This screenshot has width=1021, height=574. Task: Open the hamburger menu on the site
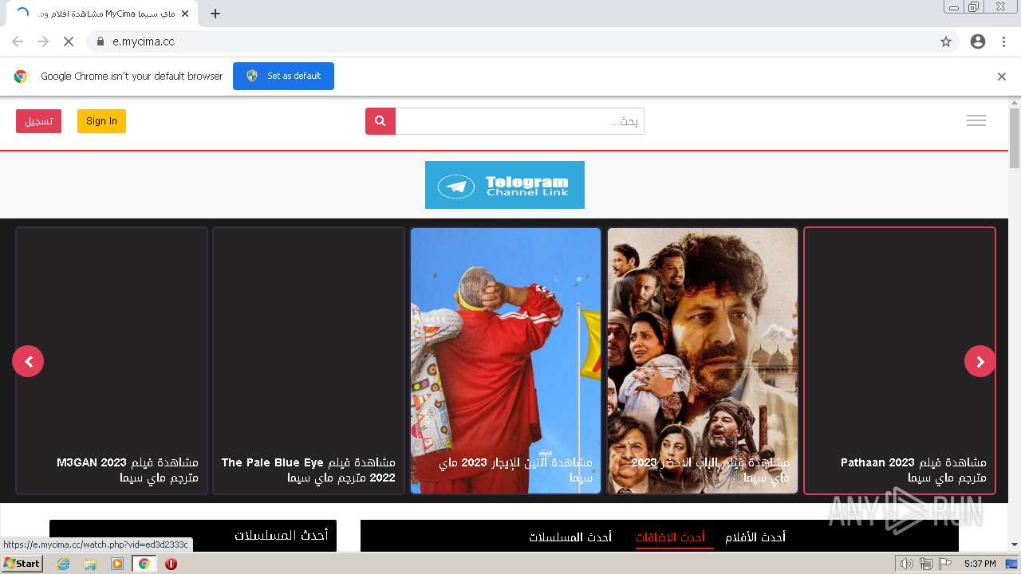click(x=976, y=120)
